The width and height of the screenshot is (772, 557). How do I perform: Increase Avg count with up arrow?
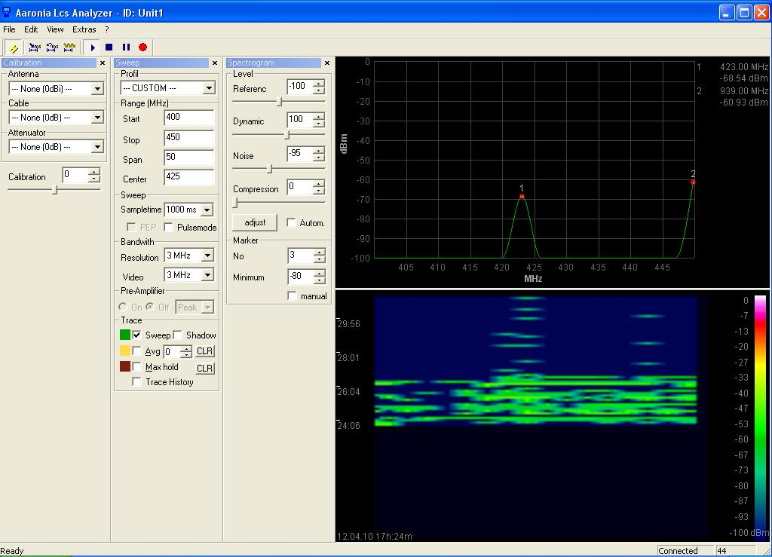[x=186, y=348]
